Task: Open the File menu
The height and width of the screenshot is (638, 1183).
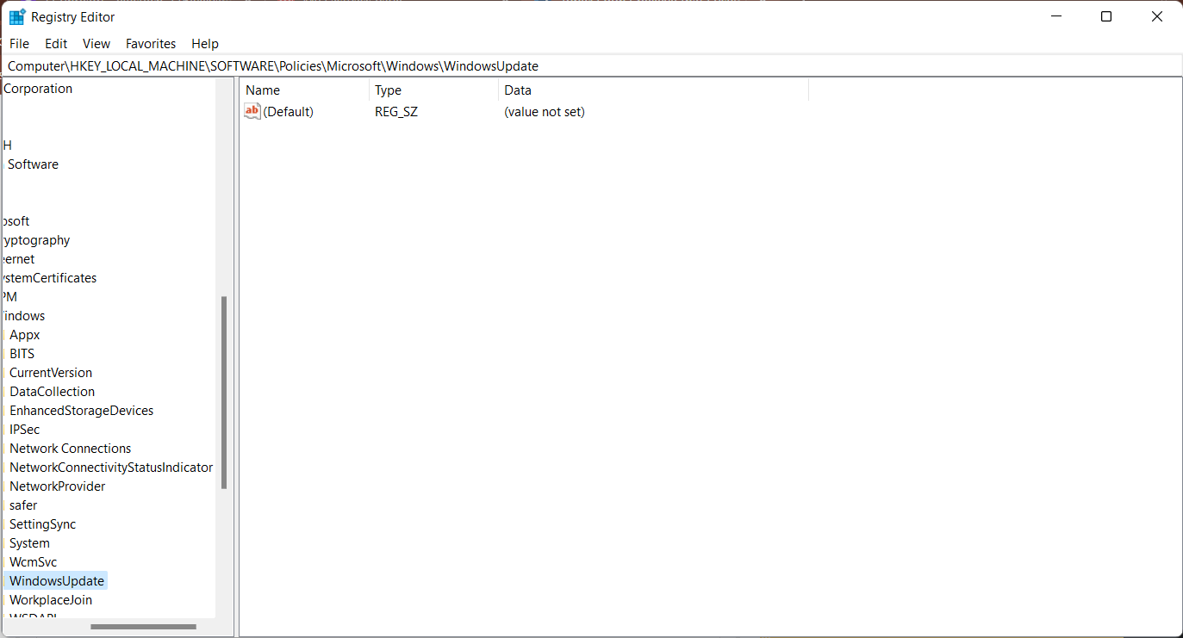Action: point(19,43)
